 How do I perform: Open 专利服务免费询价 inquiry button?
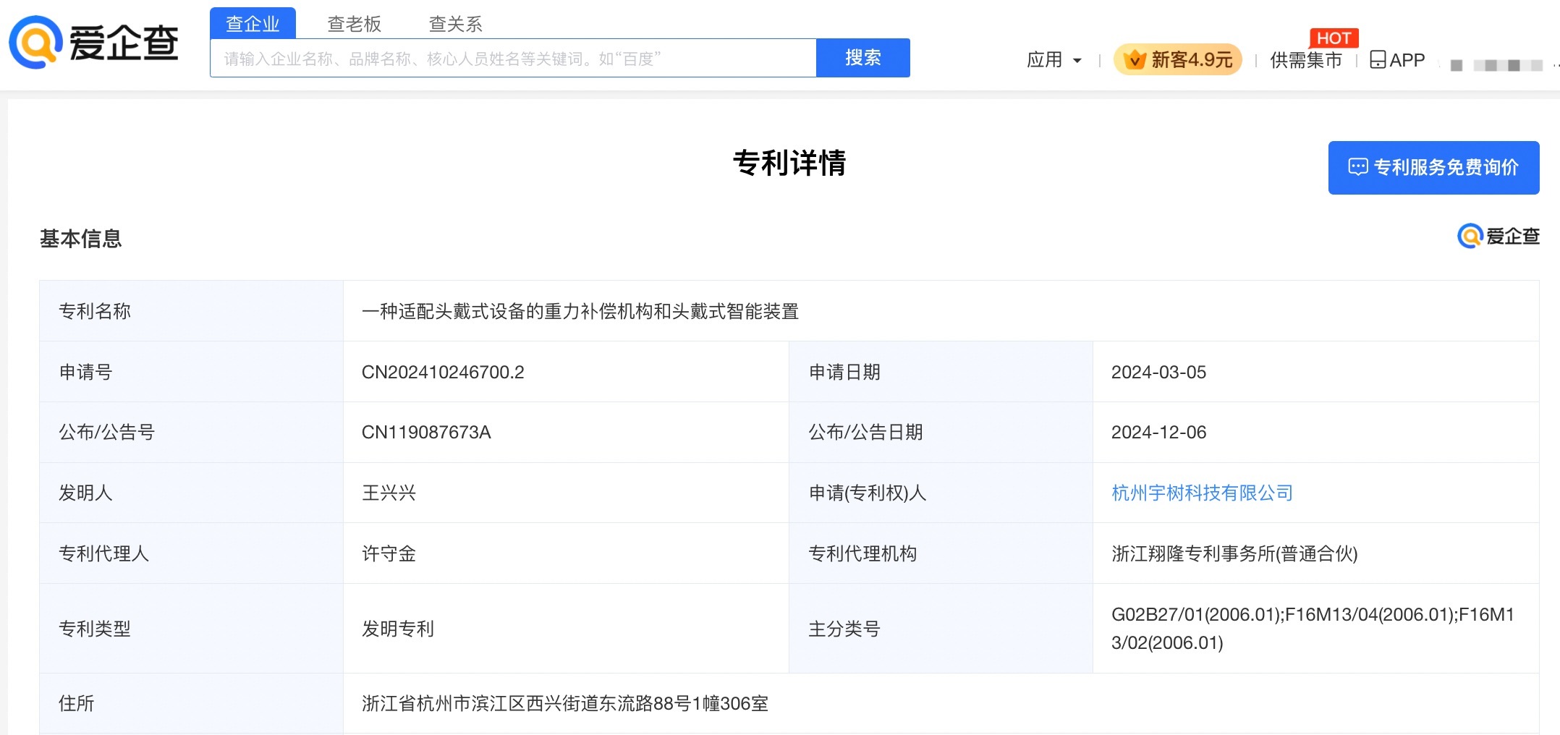click(x=1433, y=167)
